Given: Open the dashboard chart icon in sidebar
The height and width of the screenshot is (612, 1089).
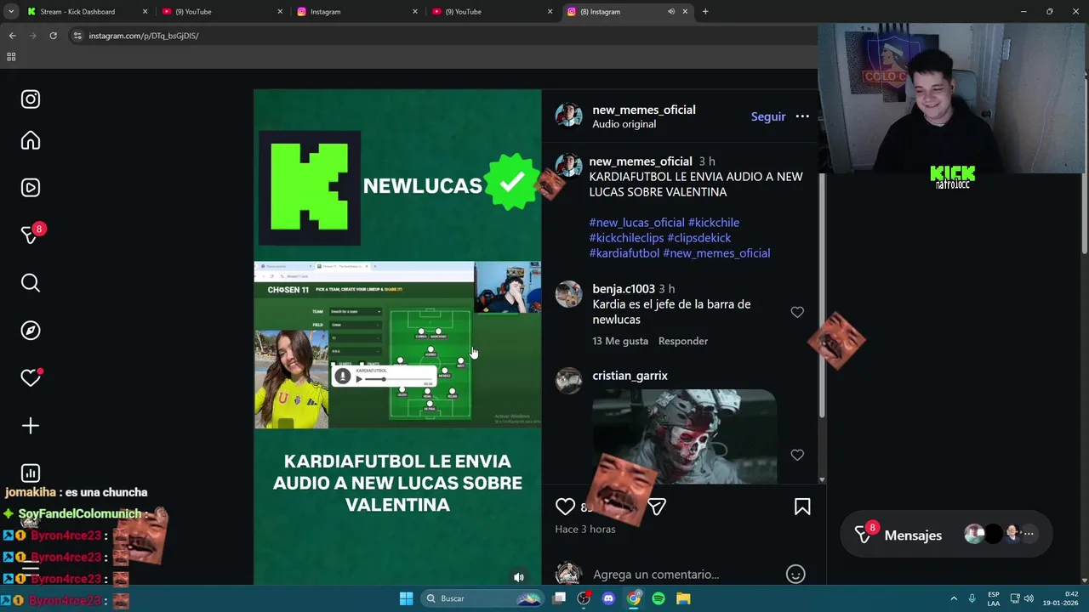Looking at the screenshot, I should 31,473.
